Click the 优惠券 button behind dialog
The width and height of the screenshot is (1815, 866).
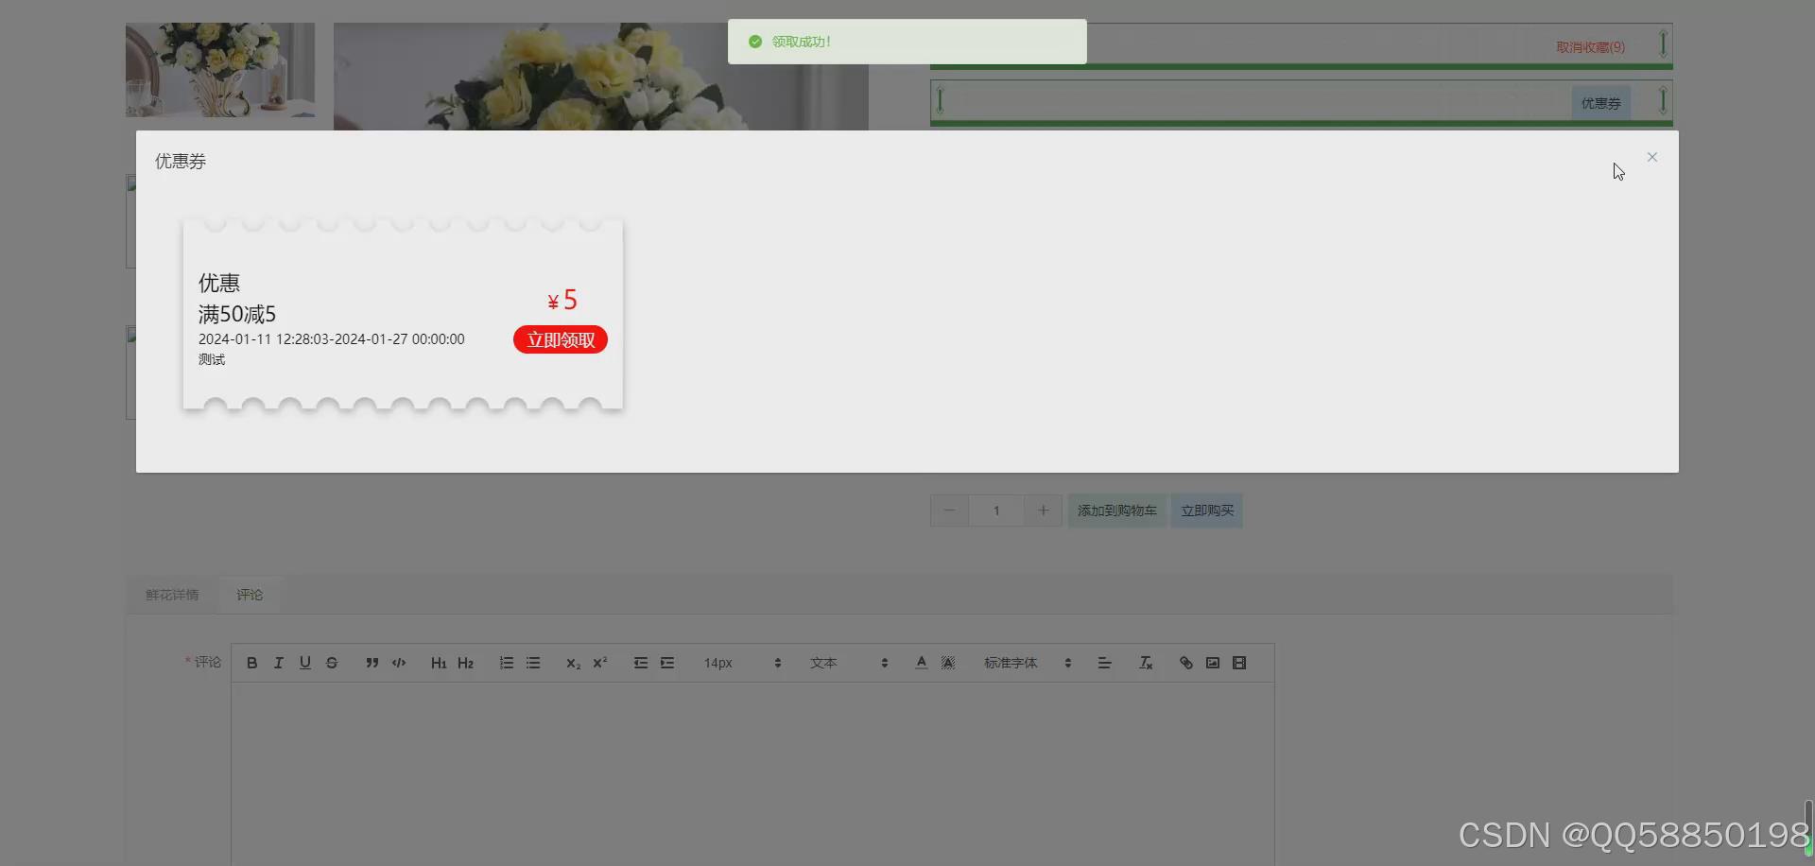(x=1601, y=103)
